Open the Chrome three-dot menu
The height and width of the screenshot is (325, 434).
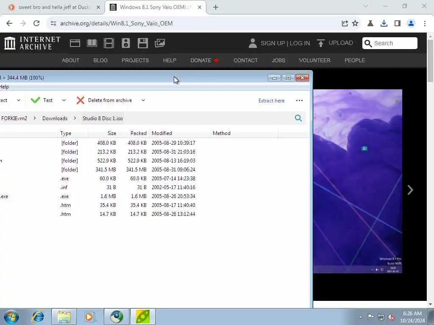click(x=425, y=24)
